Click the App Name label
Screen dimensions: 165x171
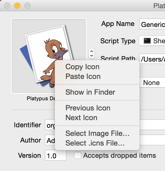tap(118, 24)
